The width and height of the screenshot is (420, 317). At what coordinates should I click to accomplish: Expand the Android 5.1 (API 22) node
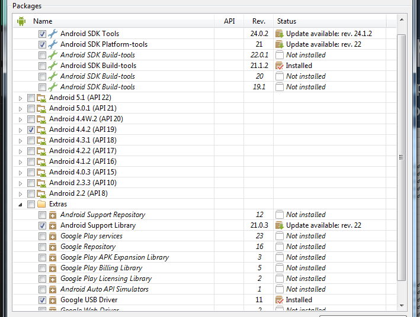[20, 98]
